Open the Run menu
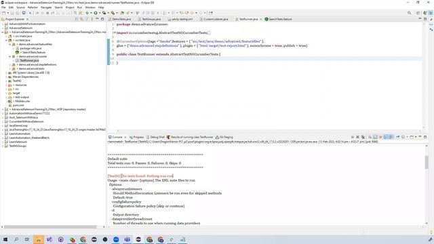This screenshot has height=244, width=434. [80, 7]
